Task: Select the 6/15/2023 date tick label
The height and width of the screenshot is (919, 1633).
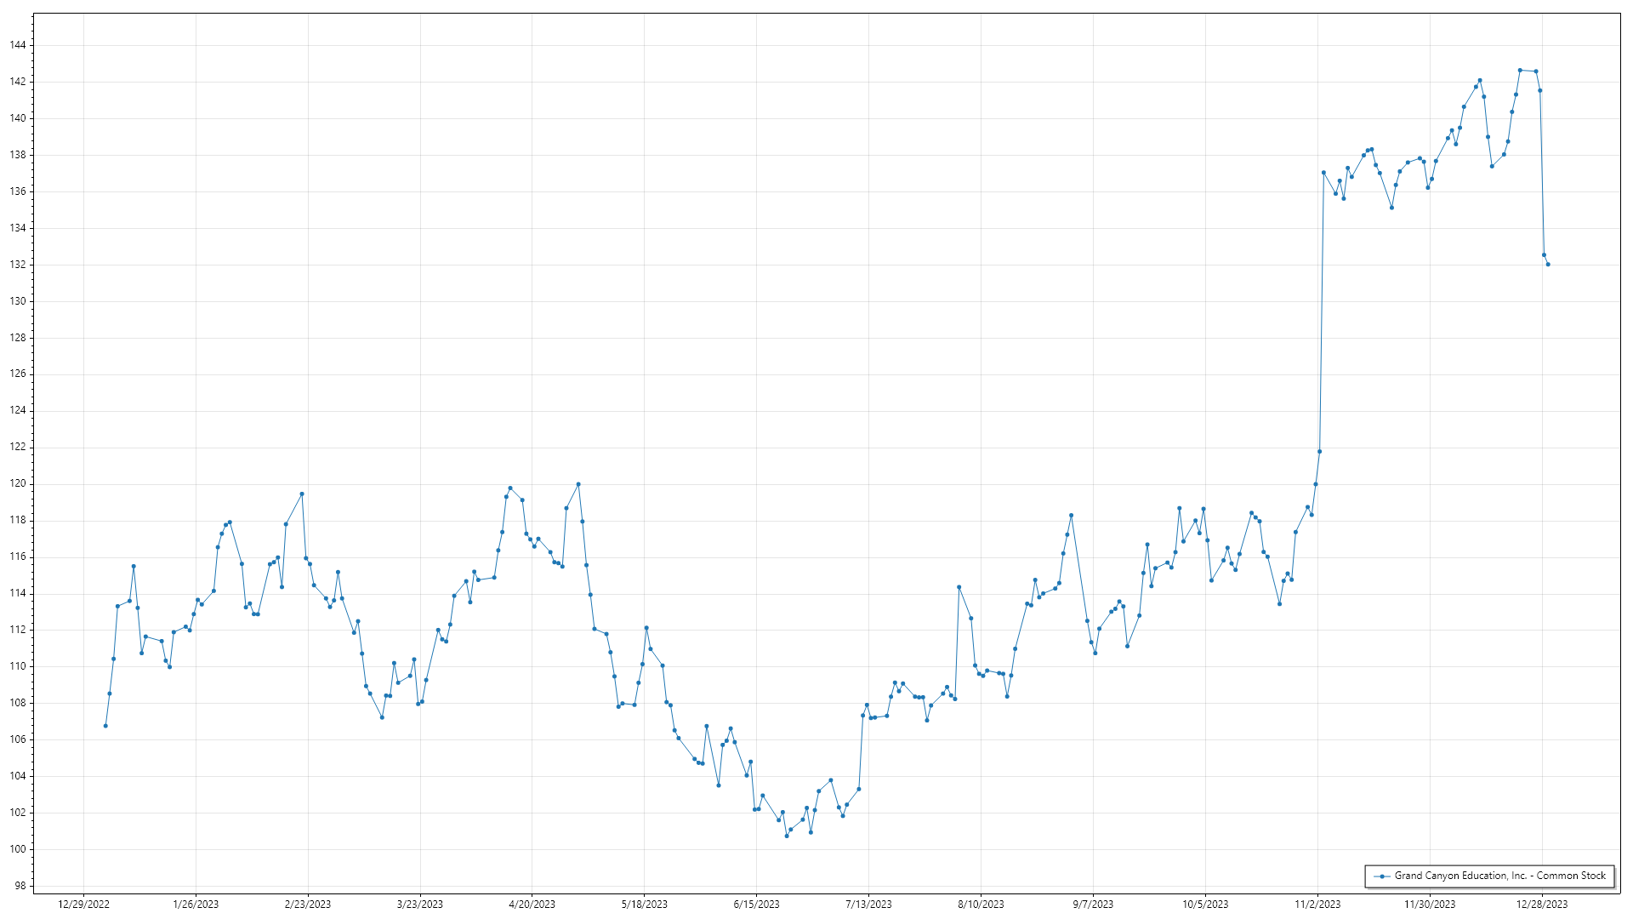Action: pos(756,905)
